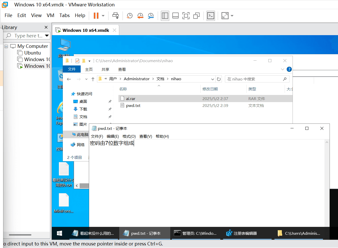
Task: Open the VMware File menu
Action: (x=8, y=16)
